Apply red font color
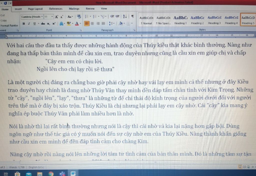The image size is (256, 176). pos(77,24)
